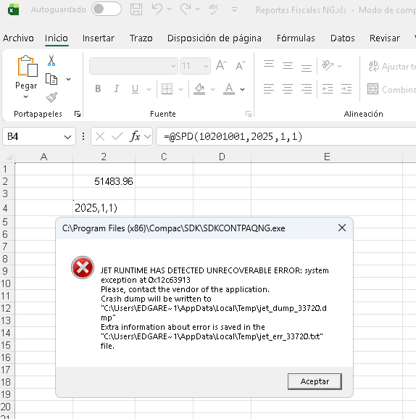
Task: Click the Increase Font Size icon
Action: 221,65
